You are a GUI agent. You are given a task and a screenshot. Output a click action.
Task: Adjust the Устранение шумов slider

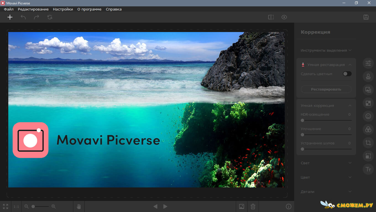point(326,149)
